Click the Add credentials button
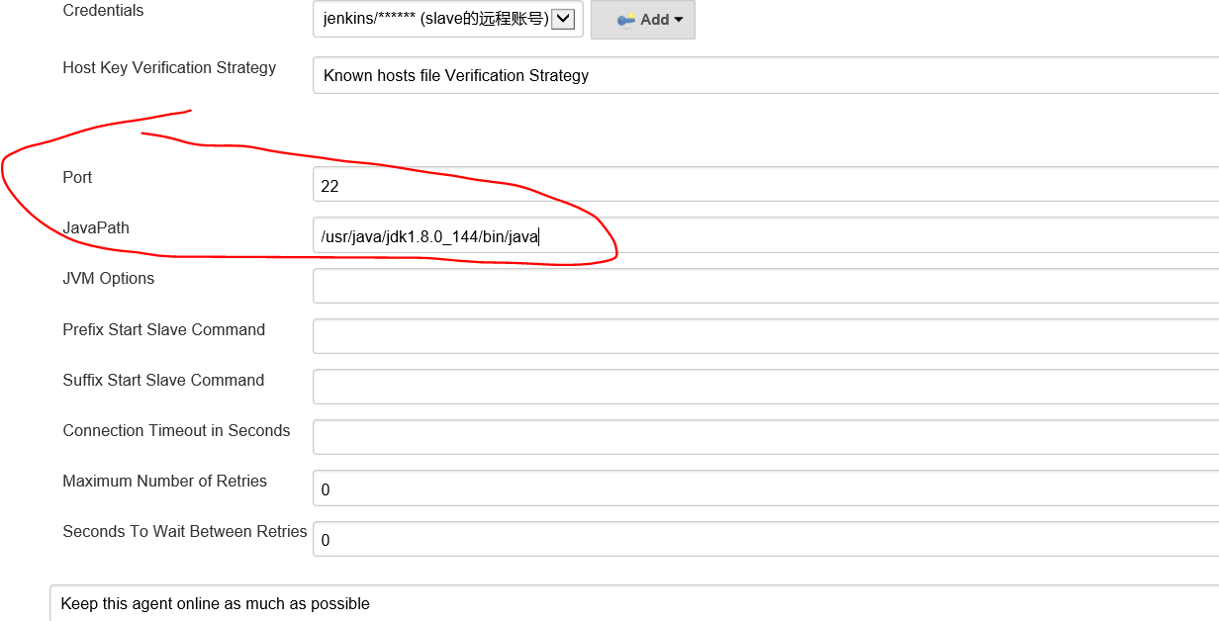The width and height of the screenshot is (1219, 621). click(643, 19)
